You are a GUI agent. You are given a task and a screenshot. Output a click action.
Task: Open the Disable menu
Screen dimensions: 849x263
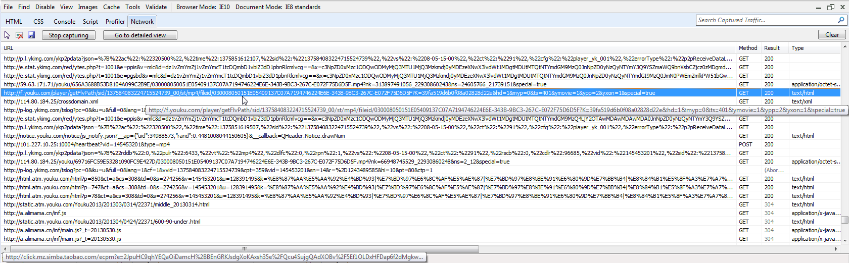(45, 7)
